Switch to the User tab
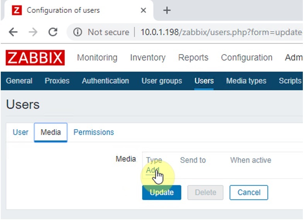This screenshot has height=220, width=304. pos(20,132)
